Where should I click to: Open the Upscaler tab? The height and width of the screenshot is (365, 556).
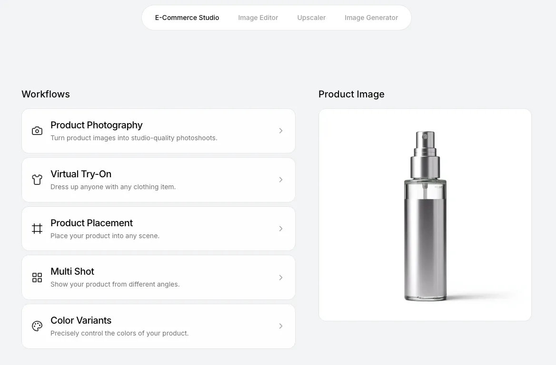click(311, 18)
